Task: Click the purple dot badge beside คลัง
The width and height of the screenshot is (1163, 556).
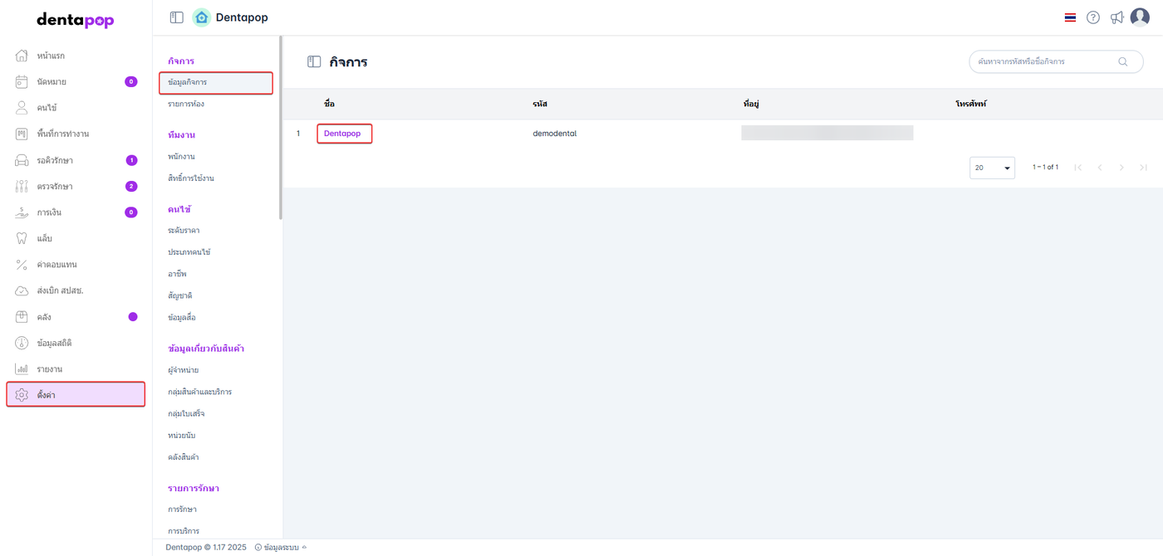Action: tap(133, 317)
